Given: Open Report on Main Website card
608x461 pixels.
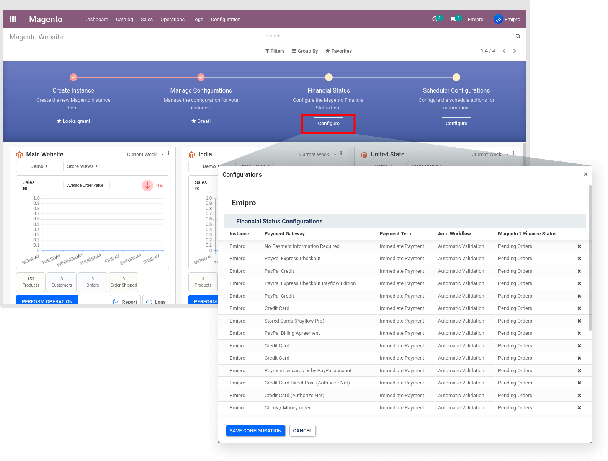Looking at the screenshot, I should (125, 301).
